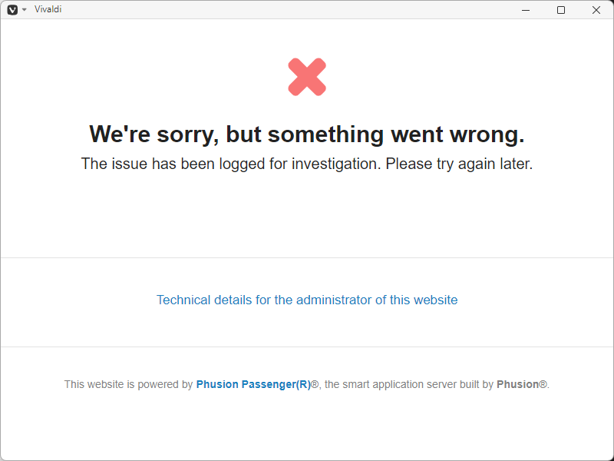Maximize the Vivaldi window
The width and height of the screenshot is (614, 461).
(561, 10)
